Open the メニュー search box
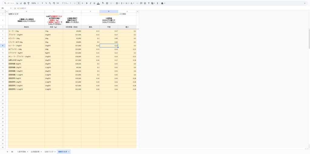This screenshot has width=310, height=154. tap(9, 3)
